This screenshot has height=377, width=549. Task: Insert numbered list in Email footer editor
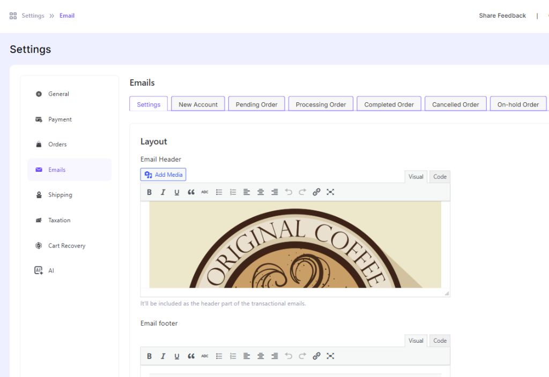point(233,356)
